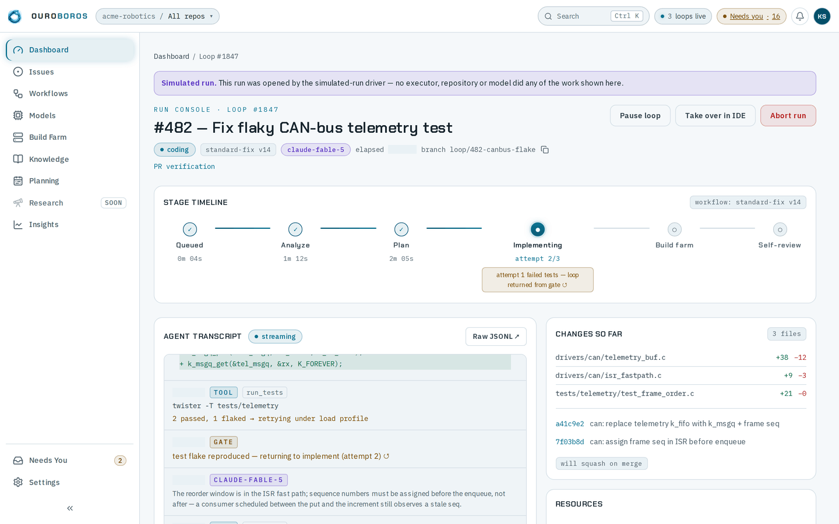
Task: Select the Implementing stage marker
Action: 538,229
